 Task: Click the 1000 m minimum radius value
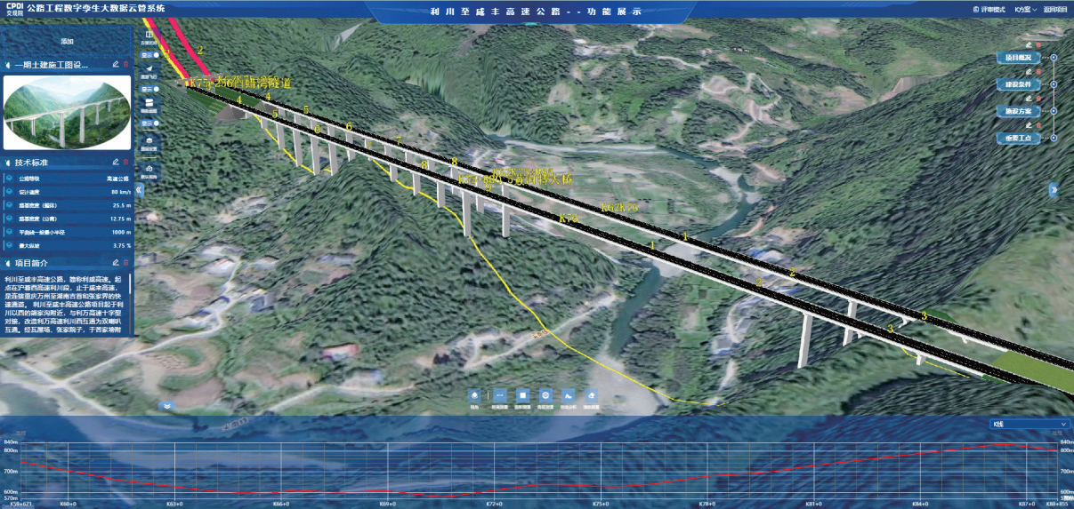pos(121,232)
